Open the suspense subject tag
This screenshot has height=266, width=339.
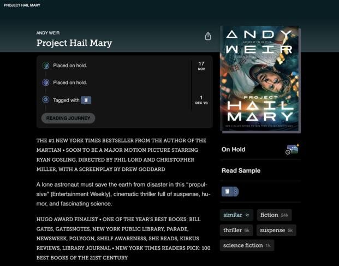[276, 230]
